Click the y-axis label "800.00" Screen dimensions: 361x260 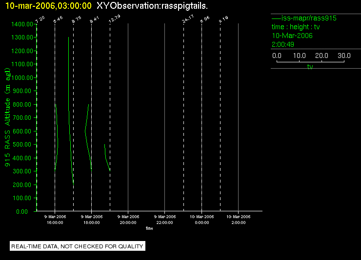point(22,105)
